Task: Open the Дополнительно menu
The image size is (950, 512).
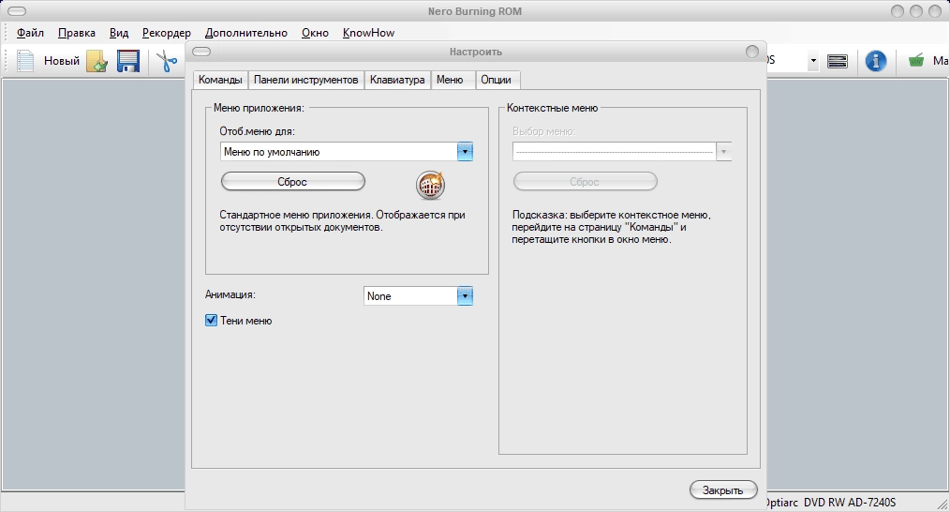Action: [x=246, y=33]
